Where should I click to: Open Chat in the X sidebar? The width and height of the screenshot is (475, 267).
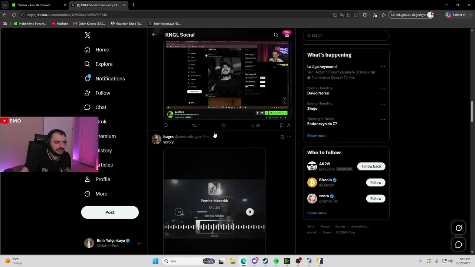click(x=95, y=107)
